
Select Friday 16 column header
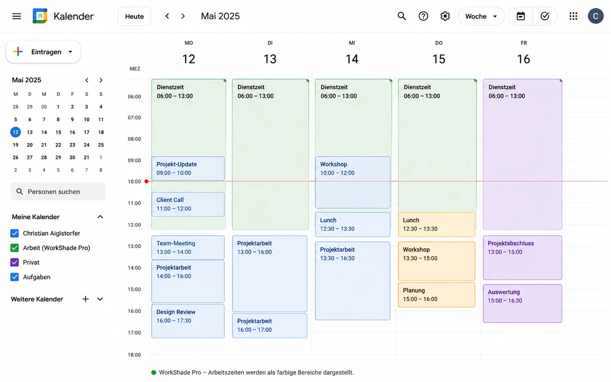tap(524, 53)
